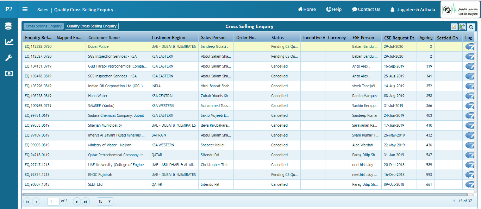Open log for UAE University row
The image size is (481, 209).
tap(470, 165)
